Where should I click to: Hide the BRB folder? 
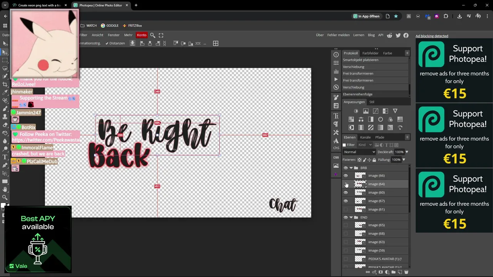pos(345,168)
